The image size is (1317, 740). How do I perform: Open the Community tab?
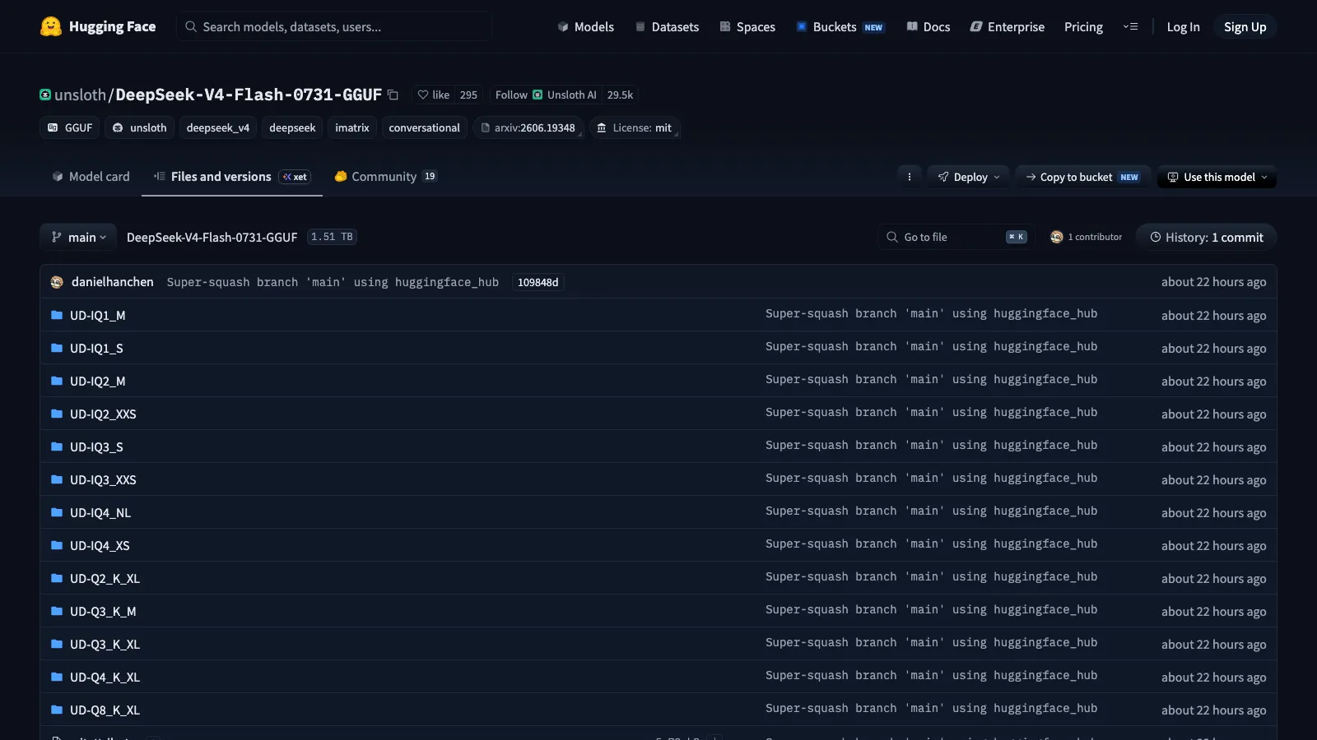point(385,176)
